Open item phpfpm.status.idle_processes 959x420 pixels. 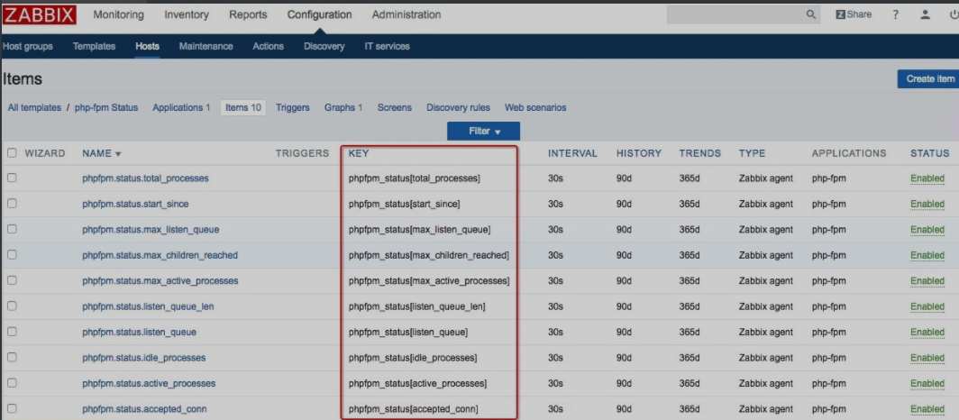pyautogui.click(x=144, y=358)
